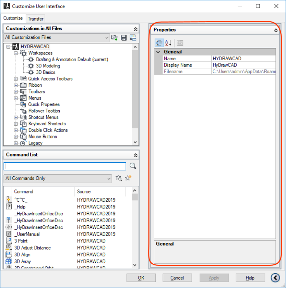The height and width of the screenshot is (288, 286).
Task: Open a customization file with folder icon
Action: coord(115,38)
